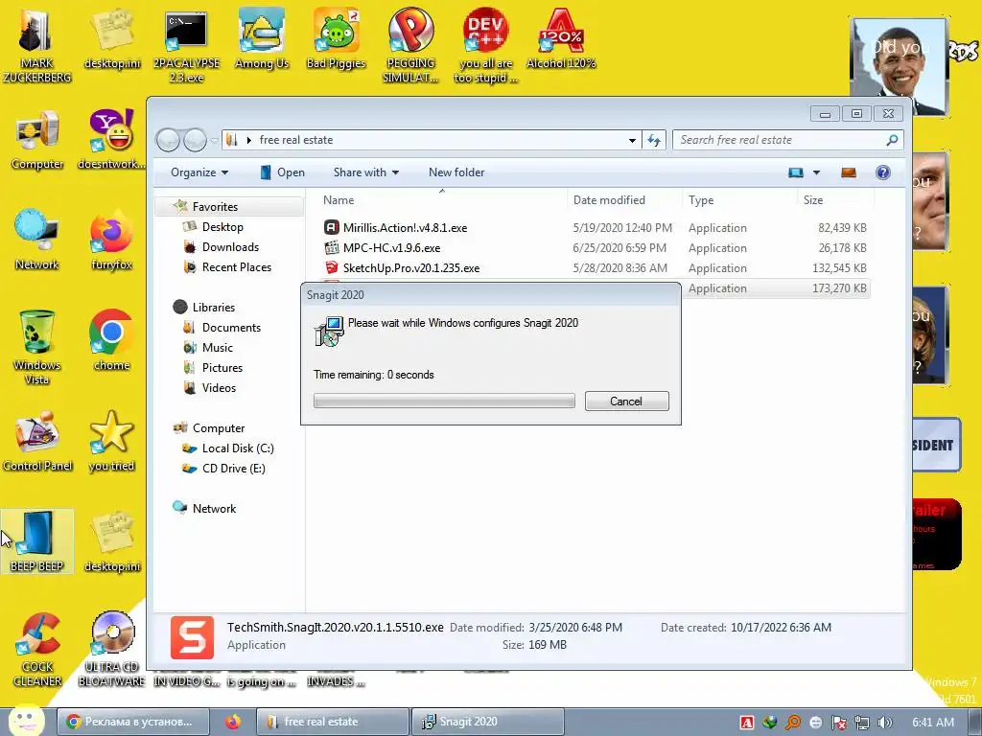
Task: Open the recent pages dropdown arrow
Action: click(214, 141)
